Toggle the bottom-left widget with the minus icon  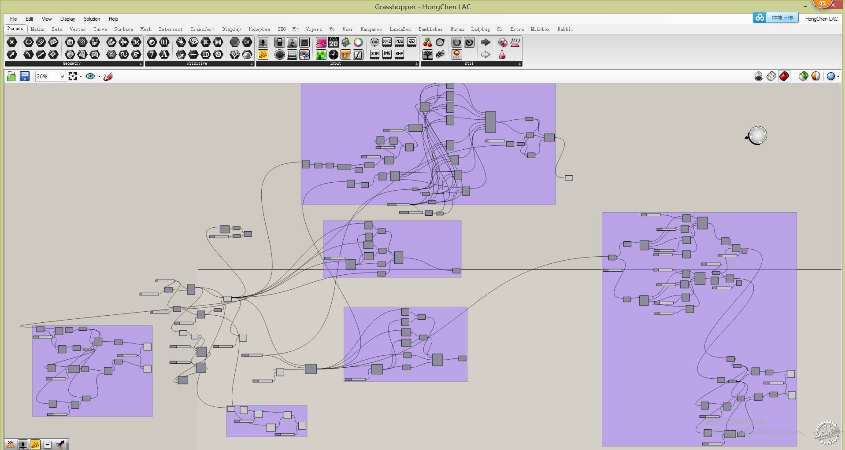tap(48, 445)
